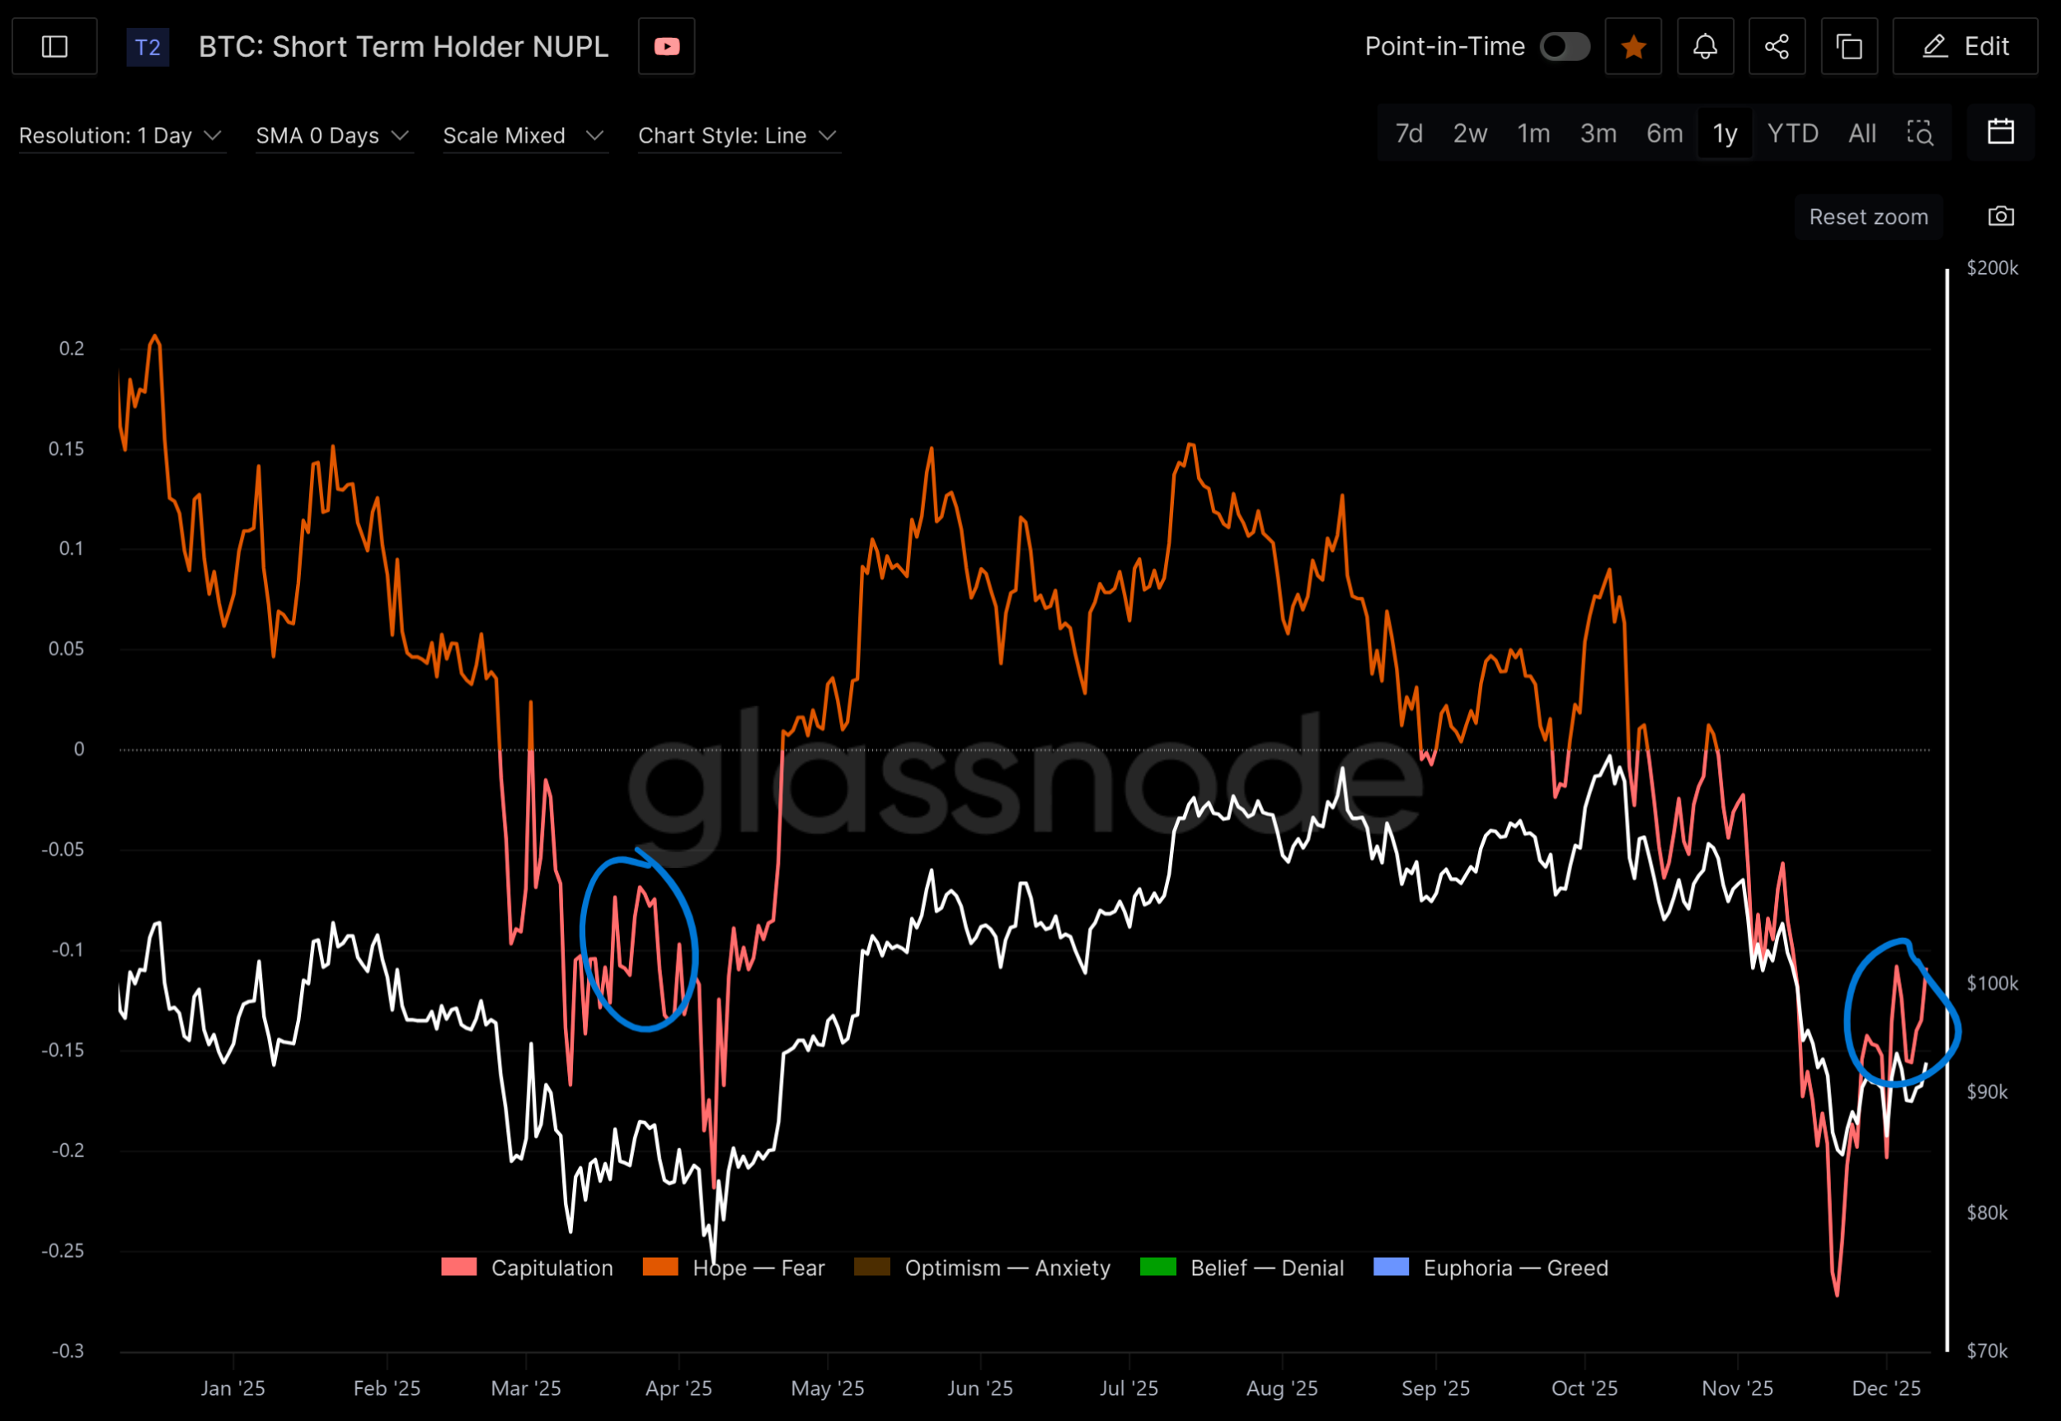Click the camera screenshot icon
This screenshot has height=1421, width=2061.
coord(2001,216)
